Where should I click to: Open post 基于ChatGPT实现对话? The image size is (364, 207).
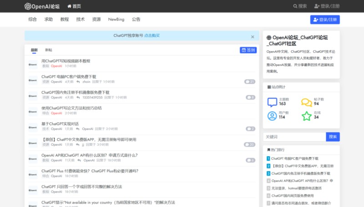[60, 124]
